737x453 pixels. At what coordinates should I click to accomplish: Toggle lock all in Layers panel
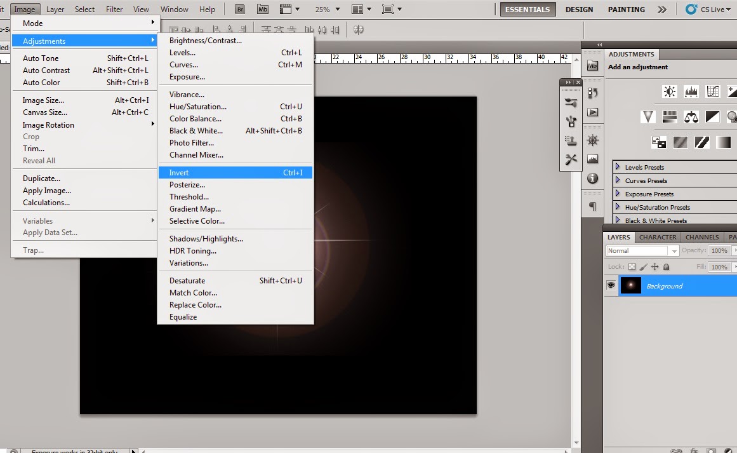666,267
